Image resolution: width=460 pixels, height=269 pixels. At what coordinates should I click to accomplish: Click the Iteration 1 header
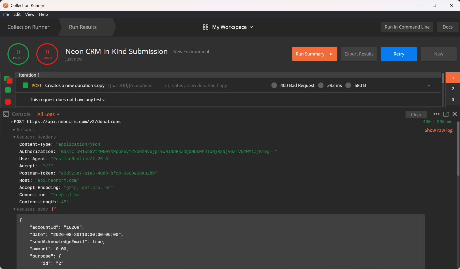[29, 75]
